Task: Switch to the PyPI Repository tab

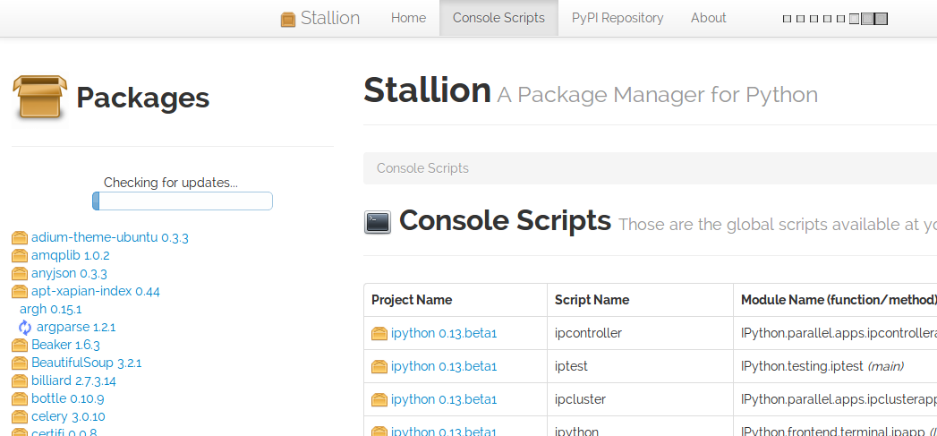Action: coord(618,18)
